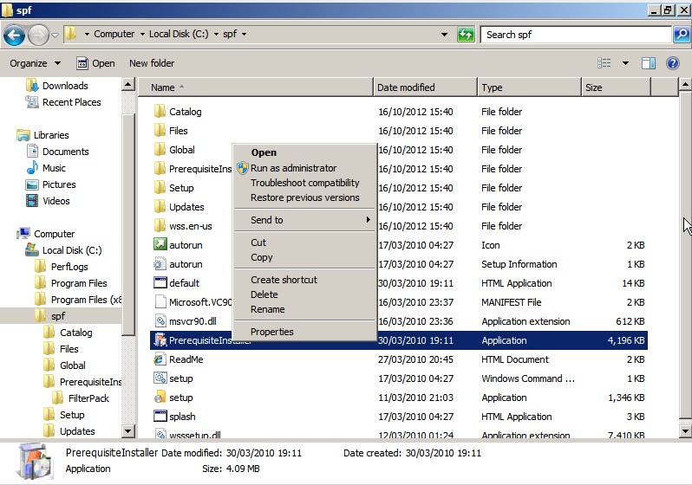Select the Catalog folder icon in file list
Viewport: 692px width, 485px height.
pos(160,112)
